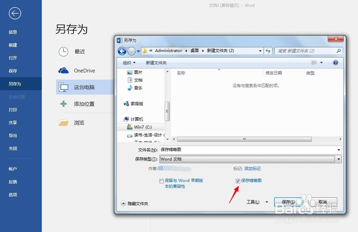Open the OneDrive cloud icon

tap(63, 70)
